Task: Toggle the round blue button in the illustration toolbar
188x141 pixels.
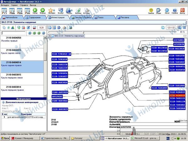Action: pyautogui.click(x=59, y=28)
